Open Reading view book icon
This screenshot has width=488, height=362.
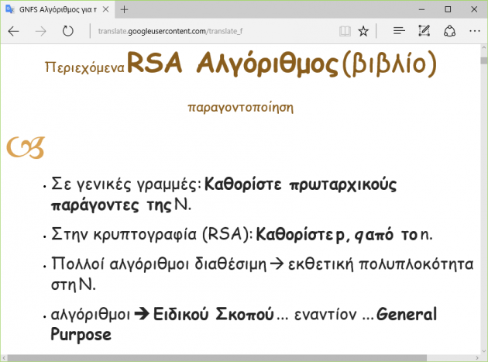(345, 31)
